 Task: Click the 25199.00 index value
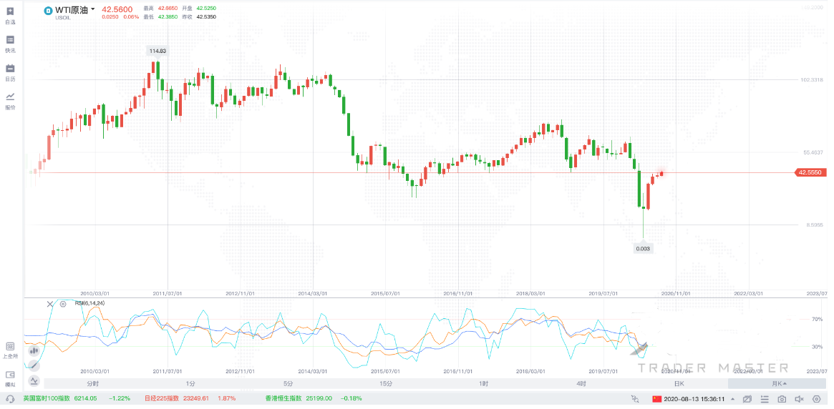tap(319, 398)
